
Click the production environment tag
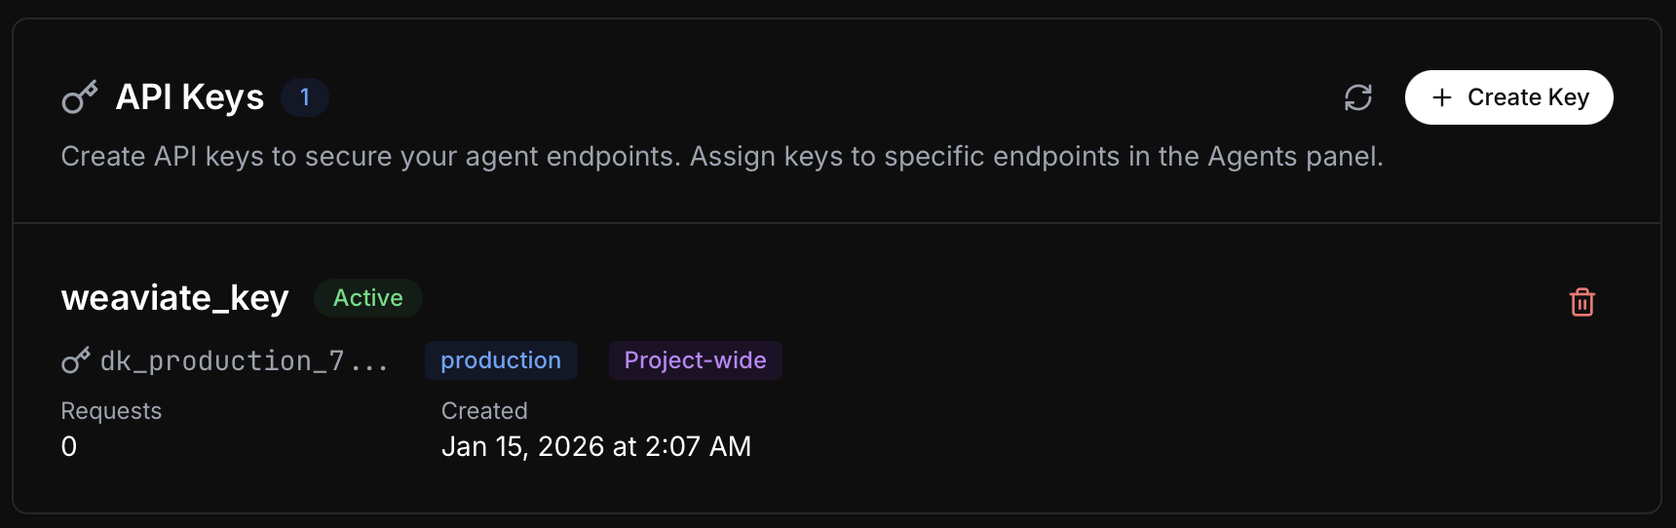[501, 360]
